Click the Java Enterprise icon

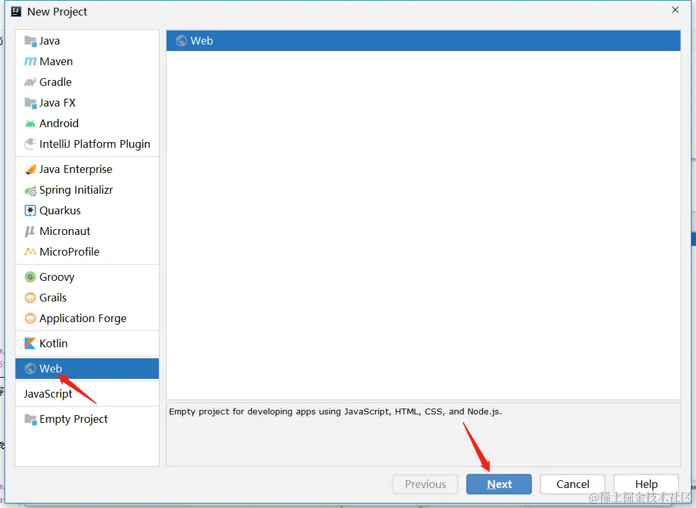pos(30,169)
